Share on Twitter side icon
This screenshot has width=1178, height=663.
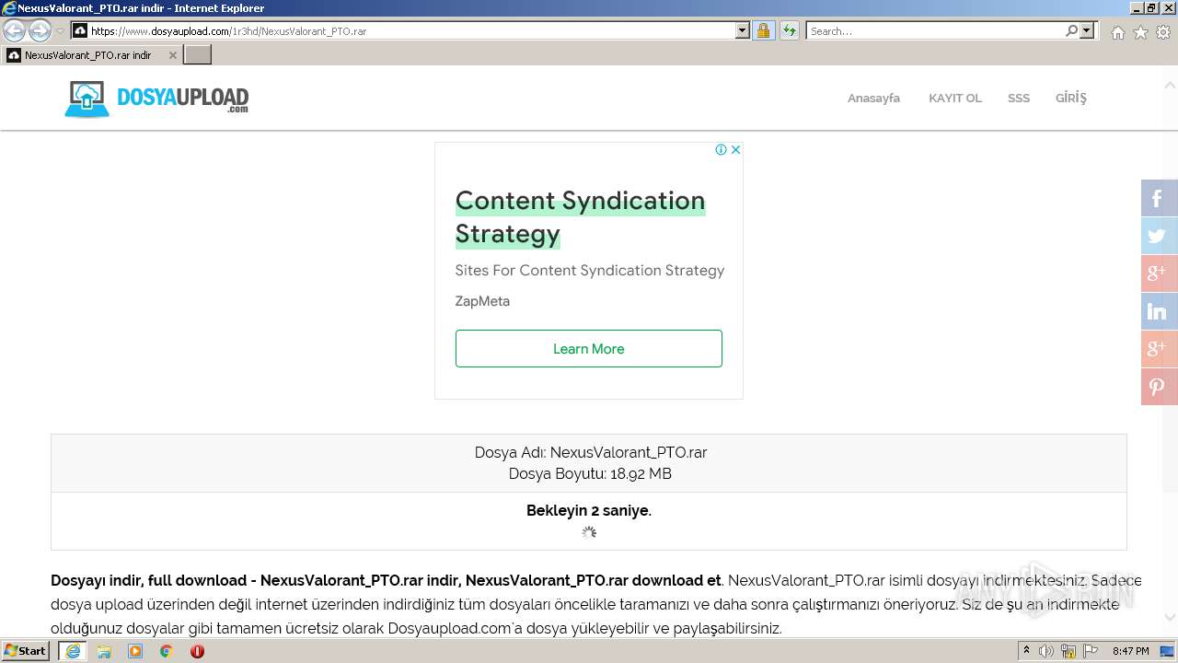(x=1160, y=236)
